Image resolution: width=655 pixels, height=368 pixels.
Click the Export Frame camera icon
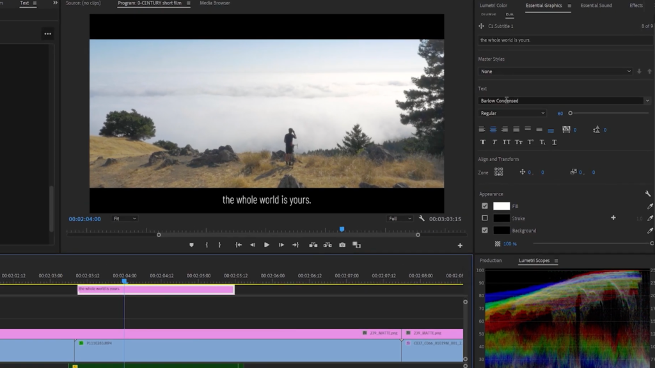click(x=342, y=245)
